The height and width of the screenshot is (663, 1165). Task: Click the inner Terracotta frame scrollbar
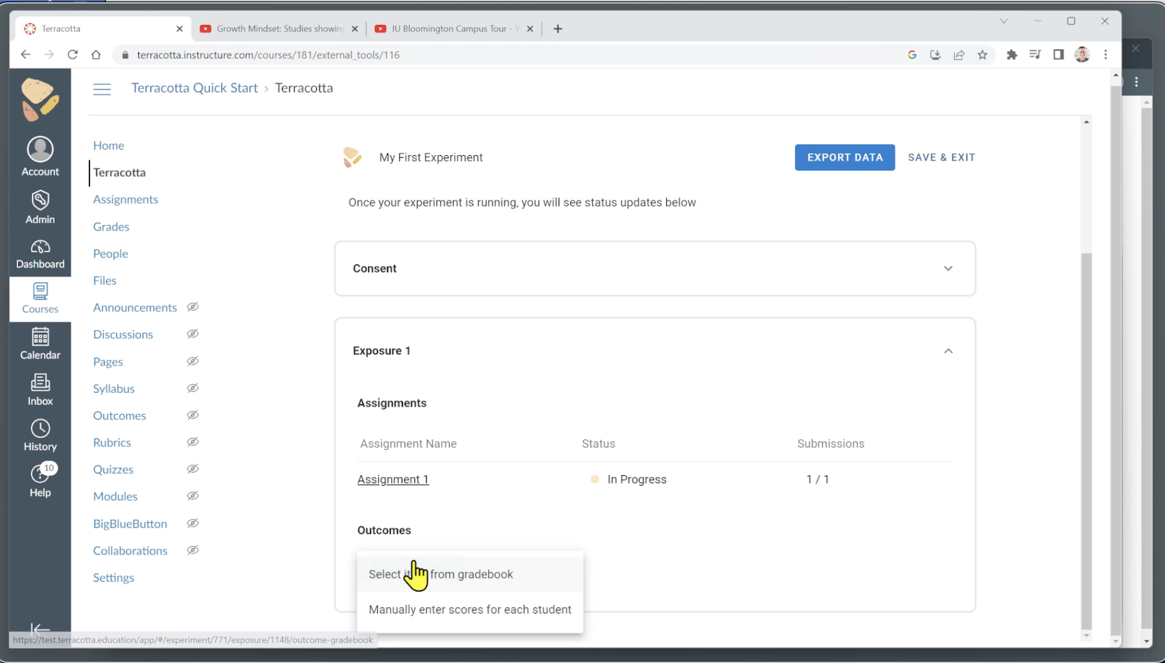pyautogui.click(x=1086, y=442)
